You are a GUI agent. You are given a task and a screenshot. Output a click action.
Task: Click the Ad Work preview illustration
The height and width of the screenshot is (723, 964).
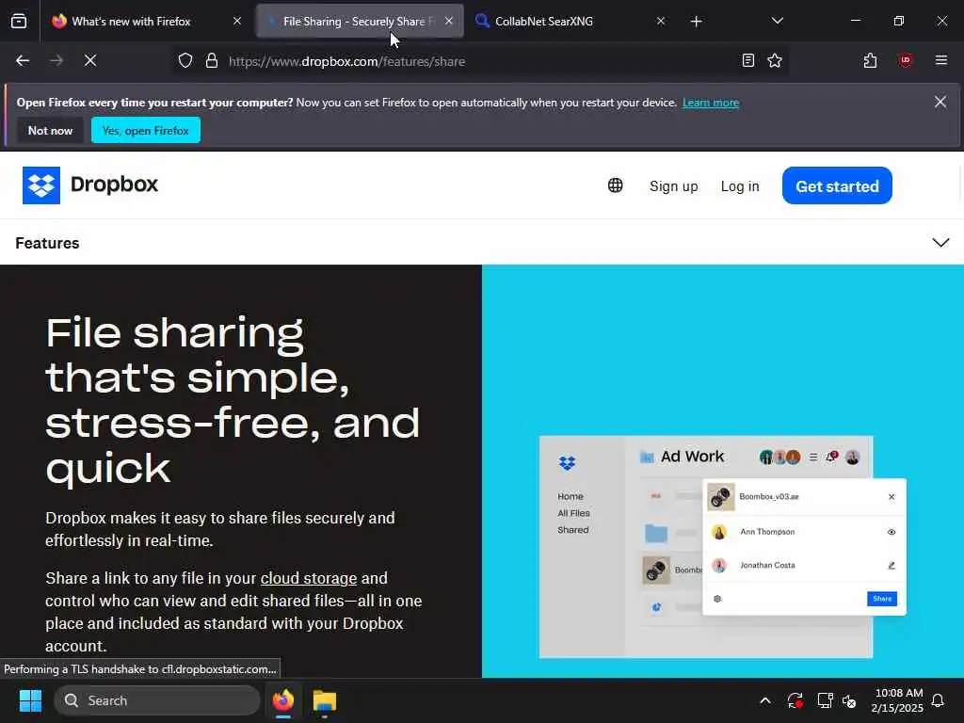coord(722,547)
